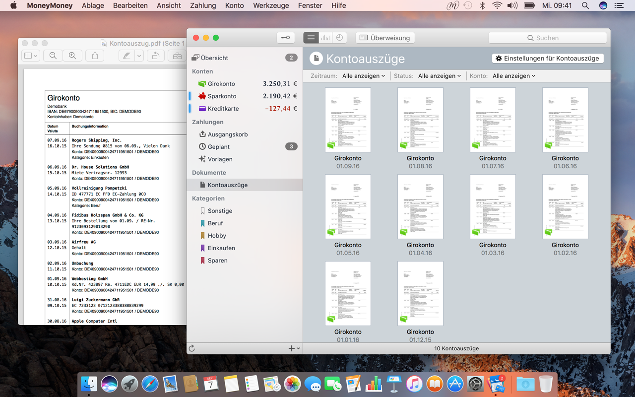The width and height of the screenshot is (635, 397).
Task: Click the refresh accounts icon
Action: point(192,348)
